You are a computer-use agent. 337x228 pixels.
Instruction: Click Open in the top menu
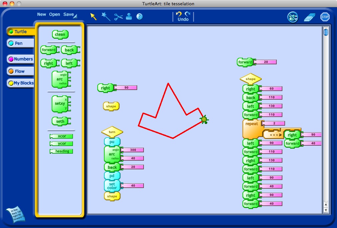click(x=55, y=14)
